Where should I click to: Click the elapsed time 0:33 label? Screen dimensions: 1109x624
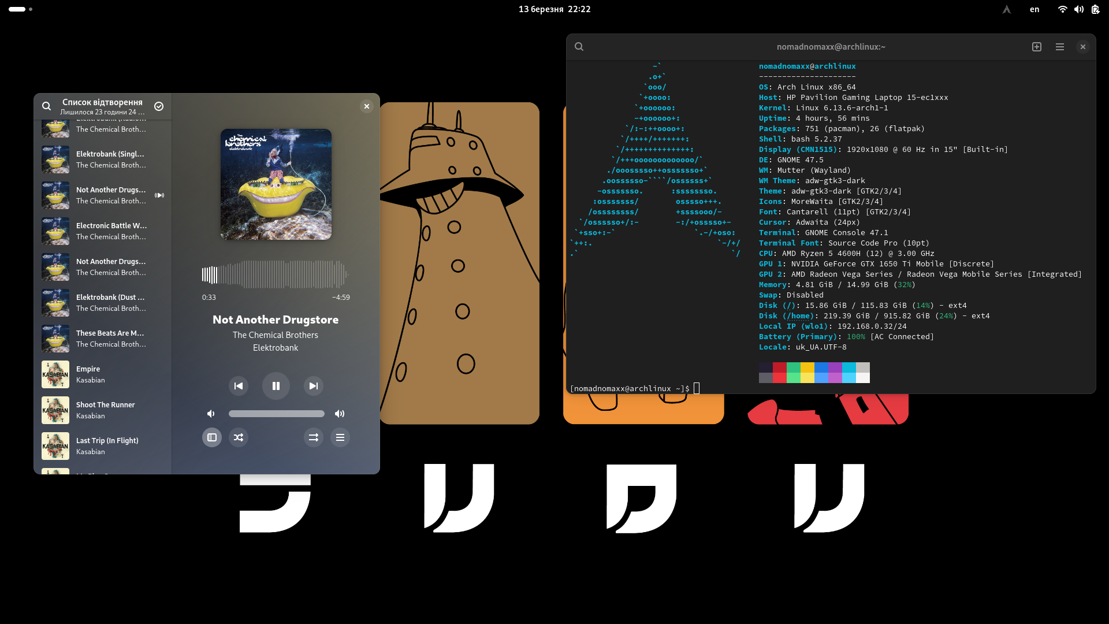[x=209, y=298]
